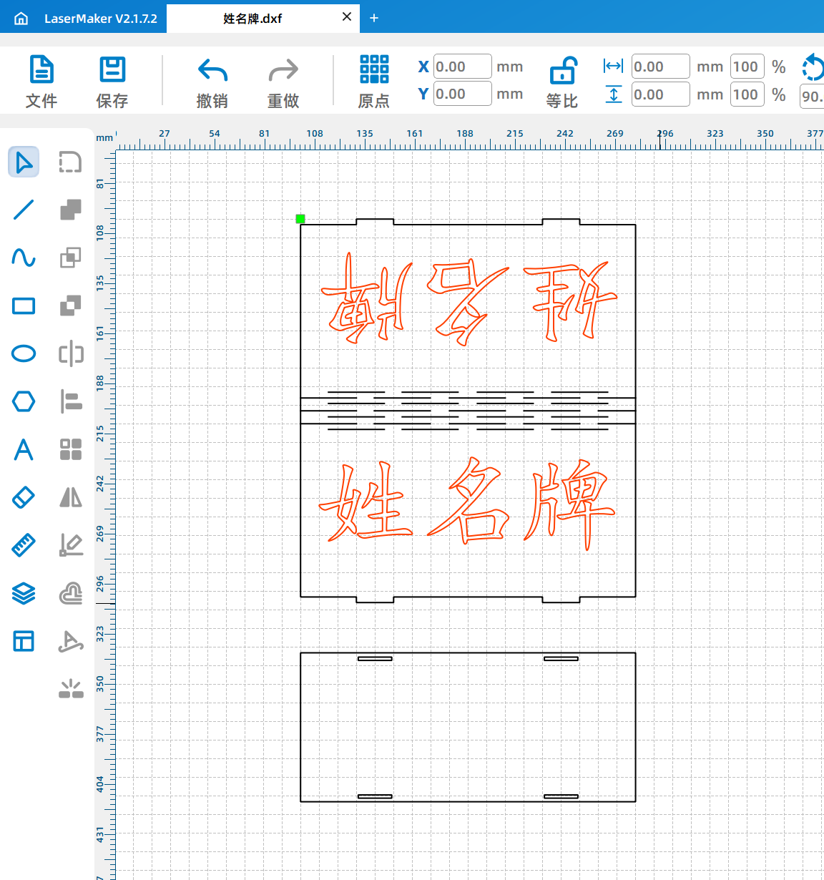Select the ruler measure tool
Viewport: 824px width, 880px height.
click(x=24, y=545)
